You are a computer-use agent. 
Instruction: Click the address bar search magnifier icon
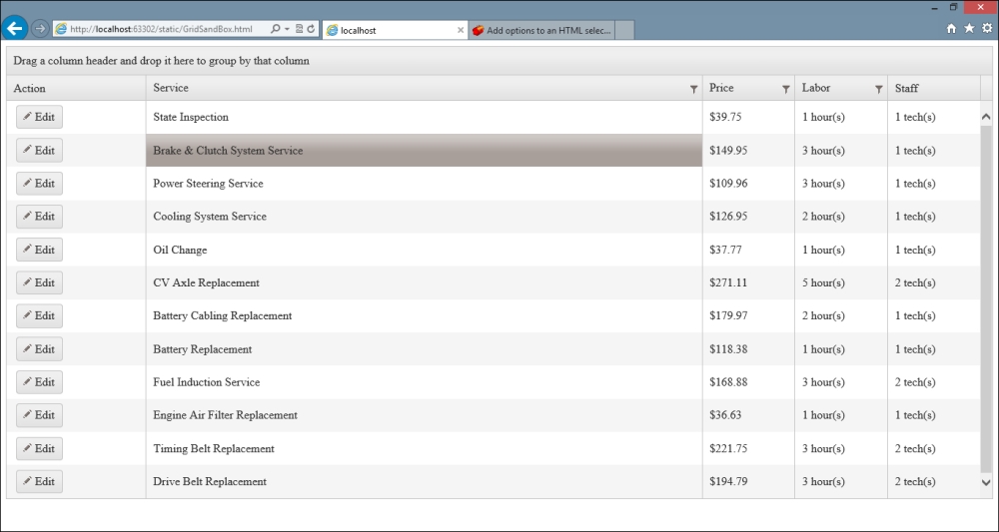276,29
